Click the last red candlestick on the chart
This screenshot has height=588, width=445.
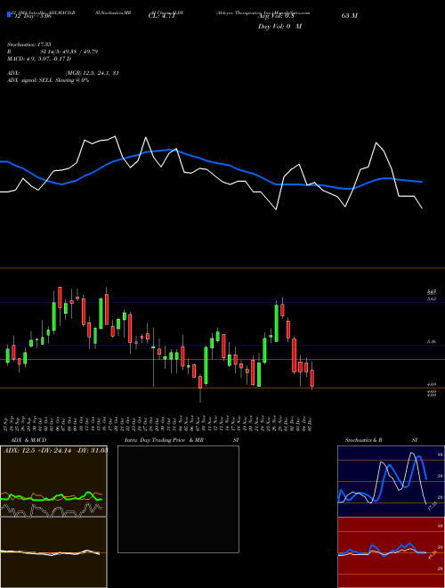pos(312,378)
